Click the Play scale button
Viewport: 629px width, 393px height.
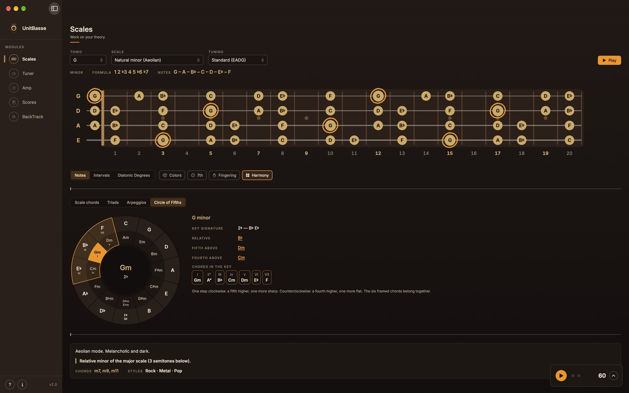(609, 60)
